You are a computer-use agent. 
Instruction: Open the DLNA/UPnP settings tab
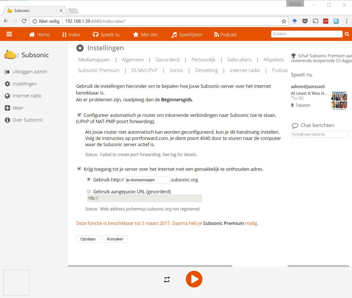pyautogui.click(x=144, y=70)
